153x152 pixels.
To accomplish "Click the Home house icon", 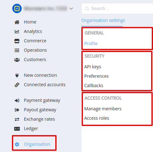I will tap(17, 22).
